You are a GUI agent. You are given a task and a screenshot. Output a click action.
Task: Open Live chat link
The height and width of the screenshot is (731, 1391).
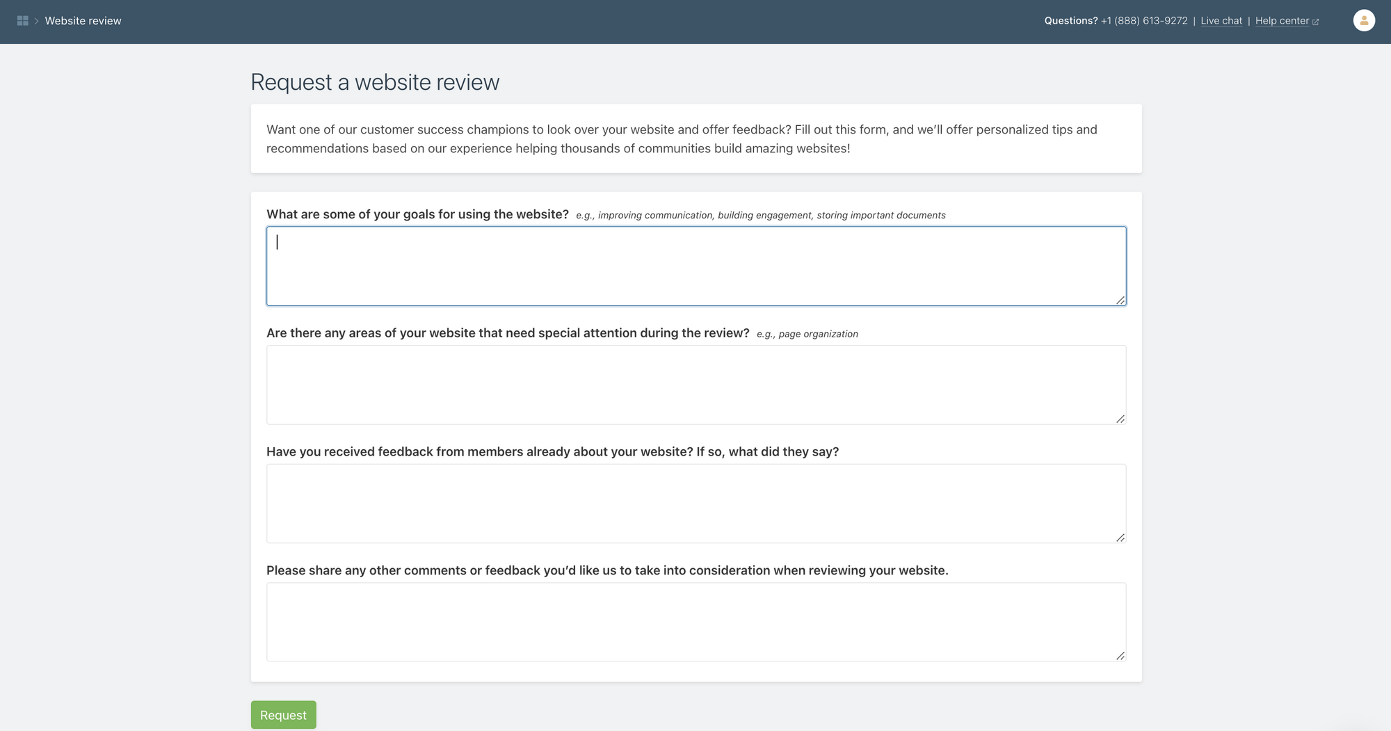click(1221, 21)
